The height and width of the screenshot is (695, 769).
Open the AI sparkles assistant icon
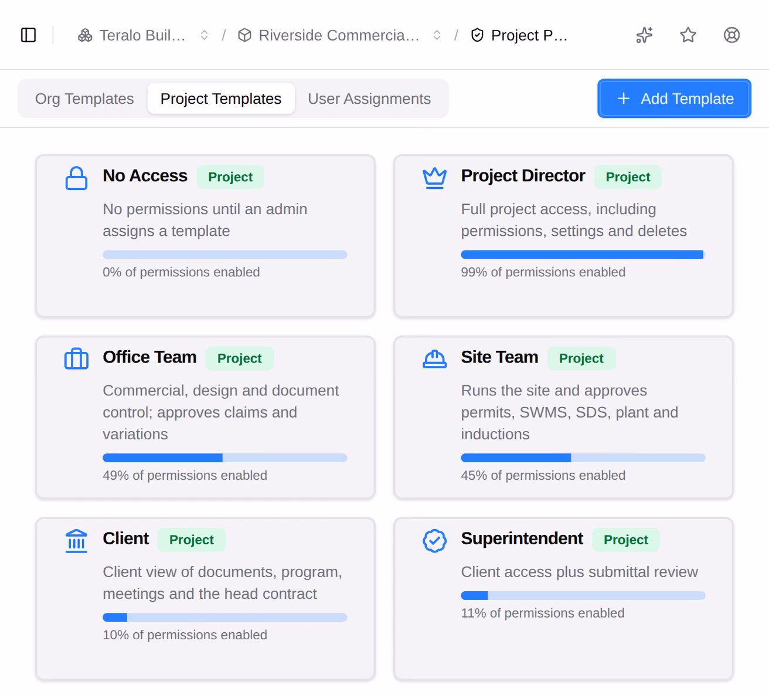click(x=644, y=35)
